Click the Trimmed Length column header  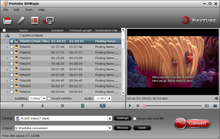81,30
